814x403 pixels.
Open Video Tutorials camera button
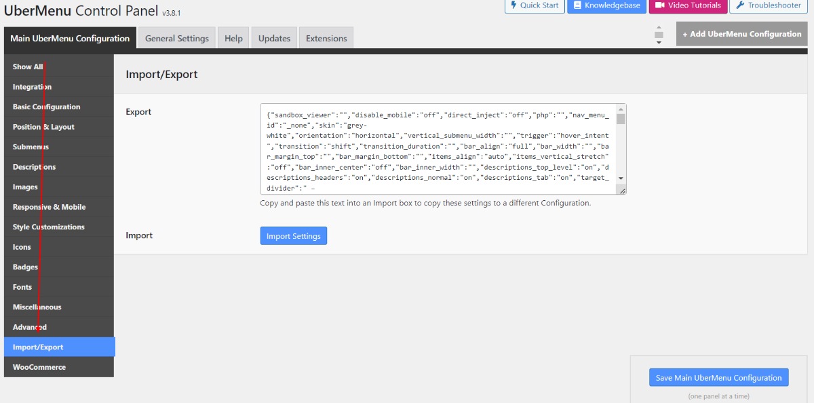[x=688, y=5]
